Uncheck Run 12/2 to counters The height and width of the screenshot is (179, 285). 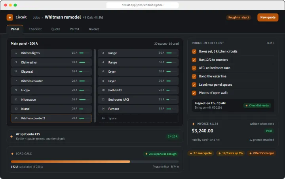point(194,60)
